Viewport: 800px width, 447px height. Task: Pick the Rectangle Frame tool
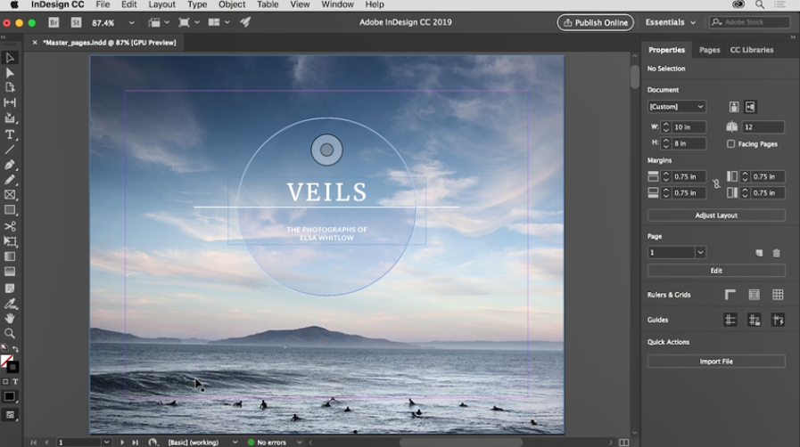[x=10, y=195]
